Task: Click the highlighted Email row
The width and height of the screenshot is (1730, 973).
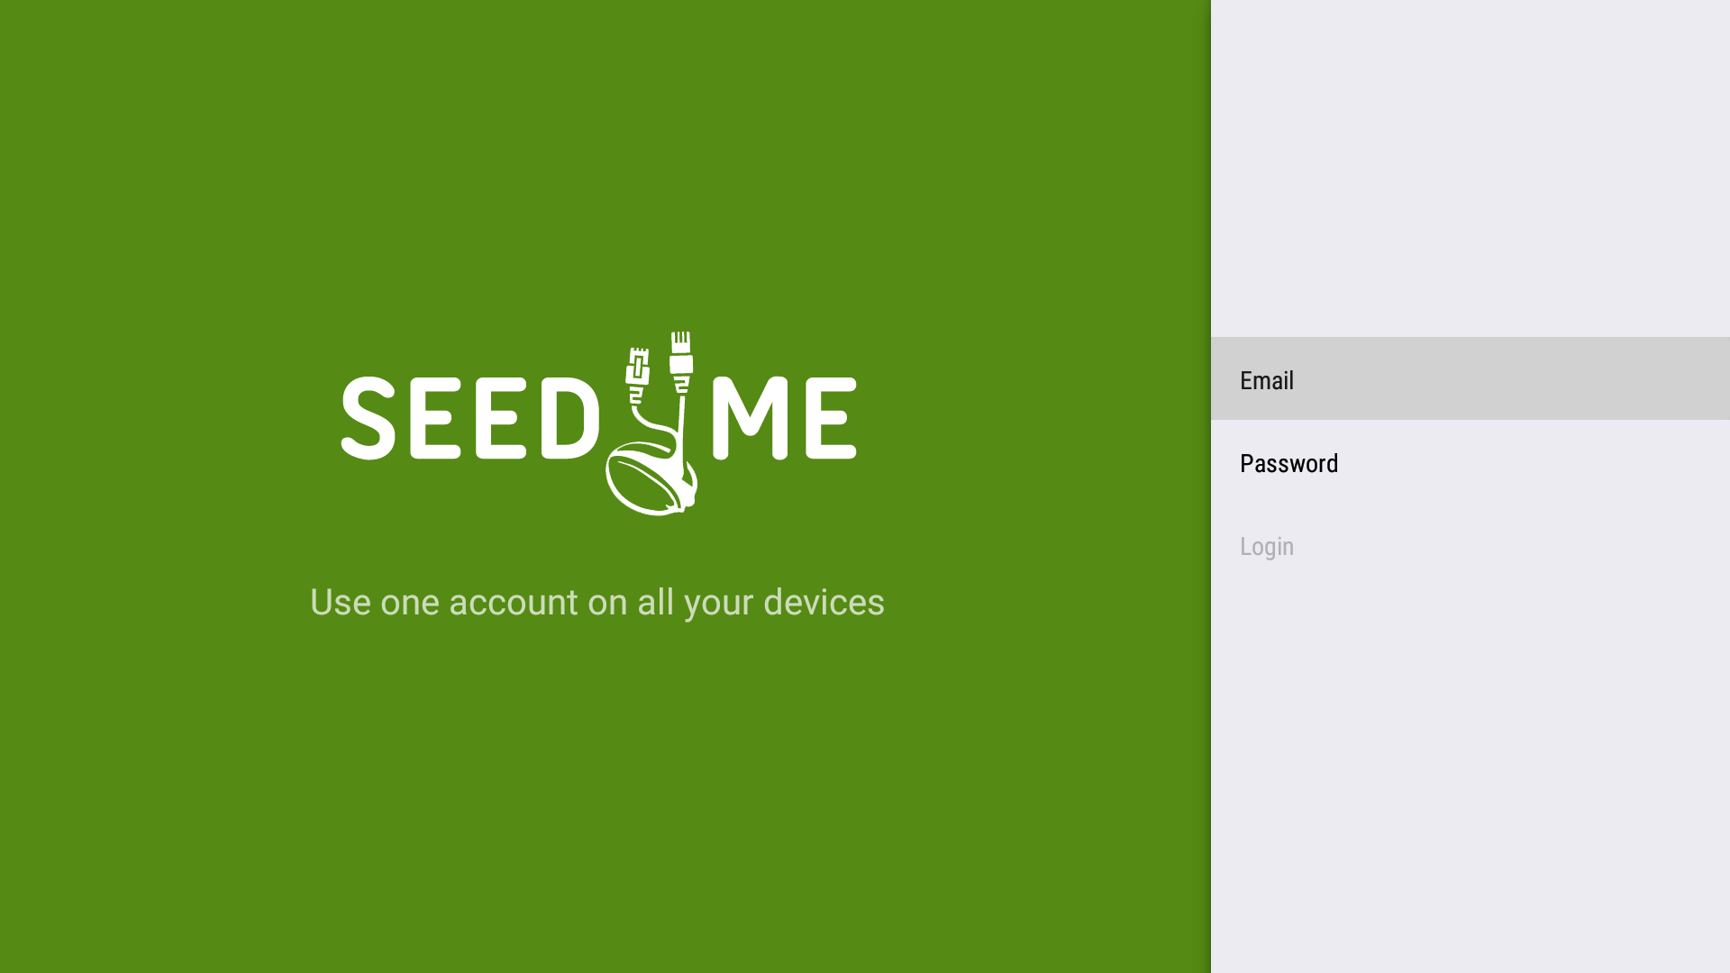Action: pos(1469,379)
